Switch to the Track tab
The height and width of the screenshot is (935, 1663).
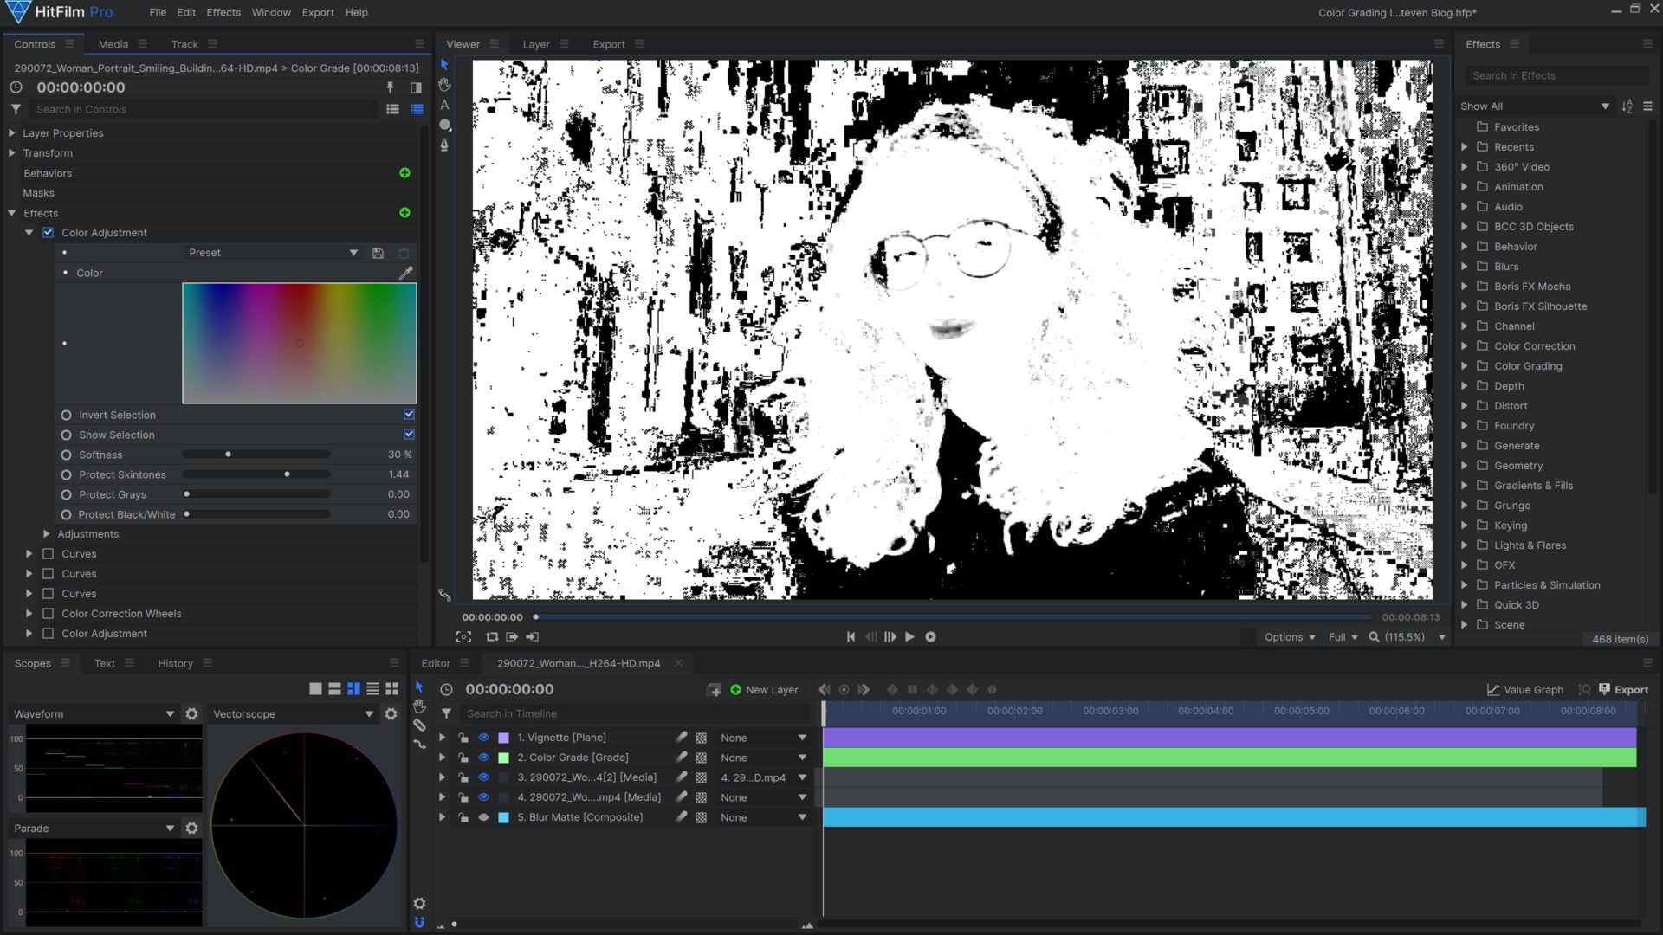click(x=184, y=44)
